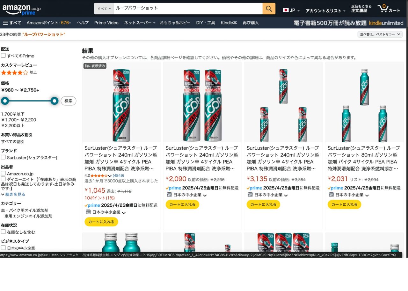Expand 日本の中小企業 under ¥1,045 product
This screenshot has width=408, height=291.
[x=124, y=213]
